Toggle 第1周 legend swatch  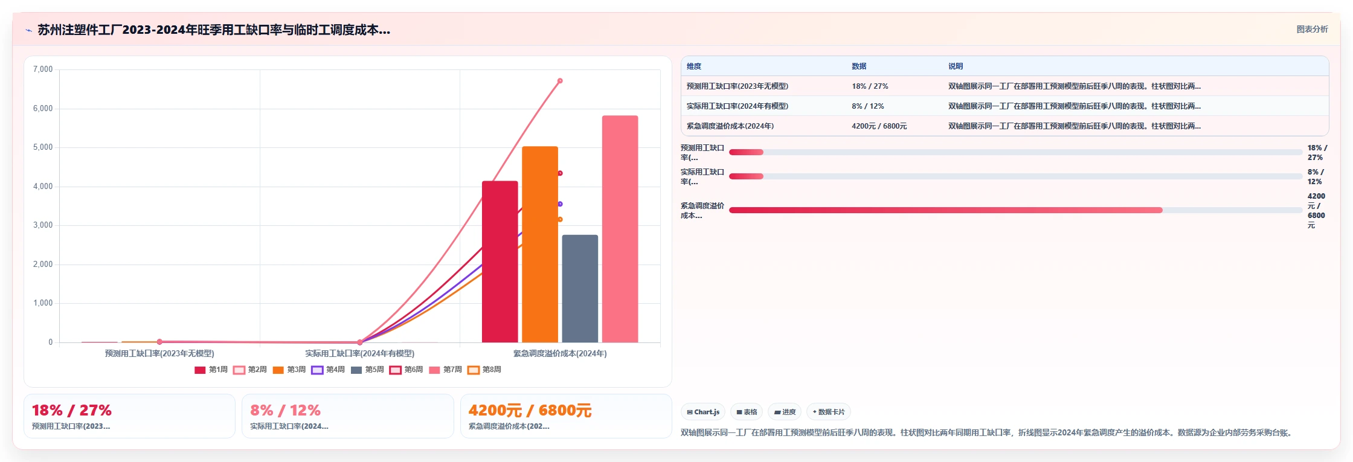point(200,370)
